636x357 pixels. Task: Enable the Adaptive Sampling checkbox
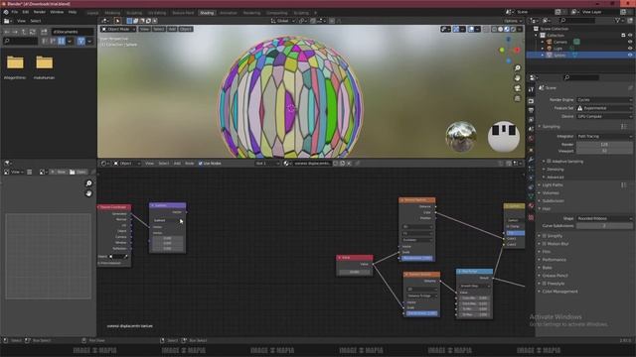pyautogui.click(x=549, y=161)
